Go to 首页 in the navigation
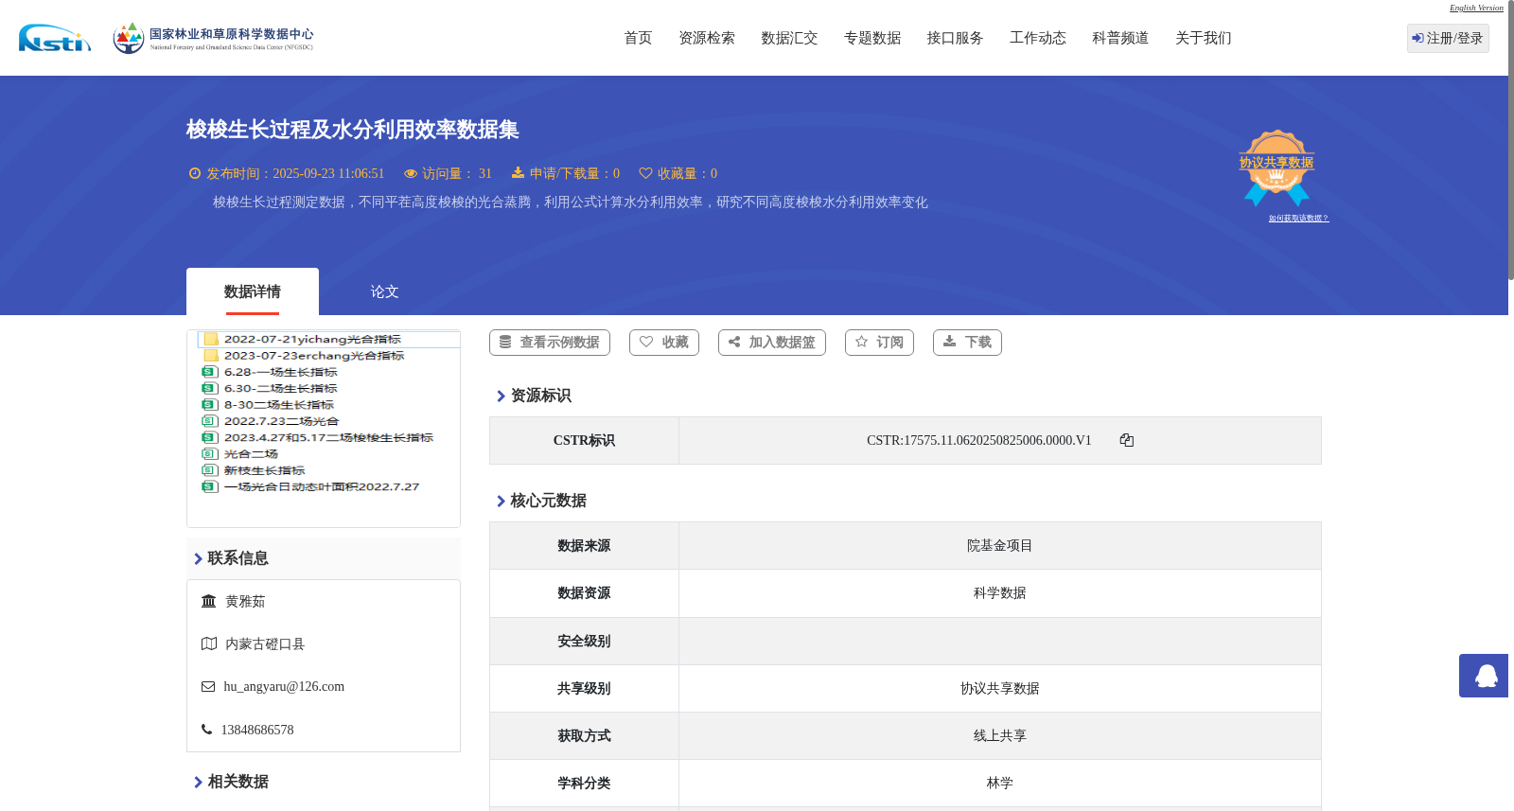This screenshot has width=1514, height=811. pyautogui.click(x=638, y=38)
